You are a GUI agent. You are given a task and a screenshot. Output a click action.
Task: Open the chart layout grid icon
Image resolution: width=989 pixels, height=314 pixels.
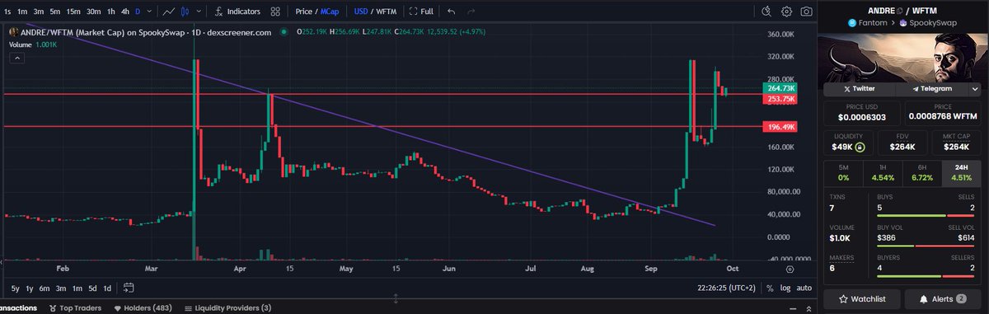[x=275, y=12]
